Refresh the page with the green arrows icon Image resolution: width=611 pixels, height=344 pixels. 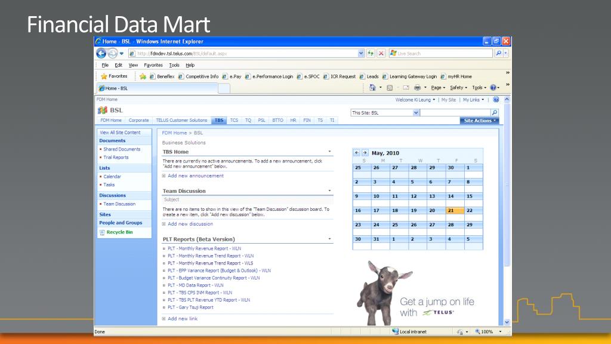click(371, 53)
